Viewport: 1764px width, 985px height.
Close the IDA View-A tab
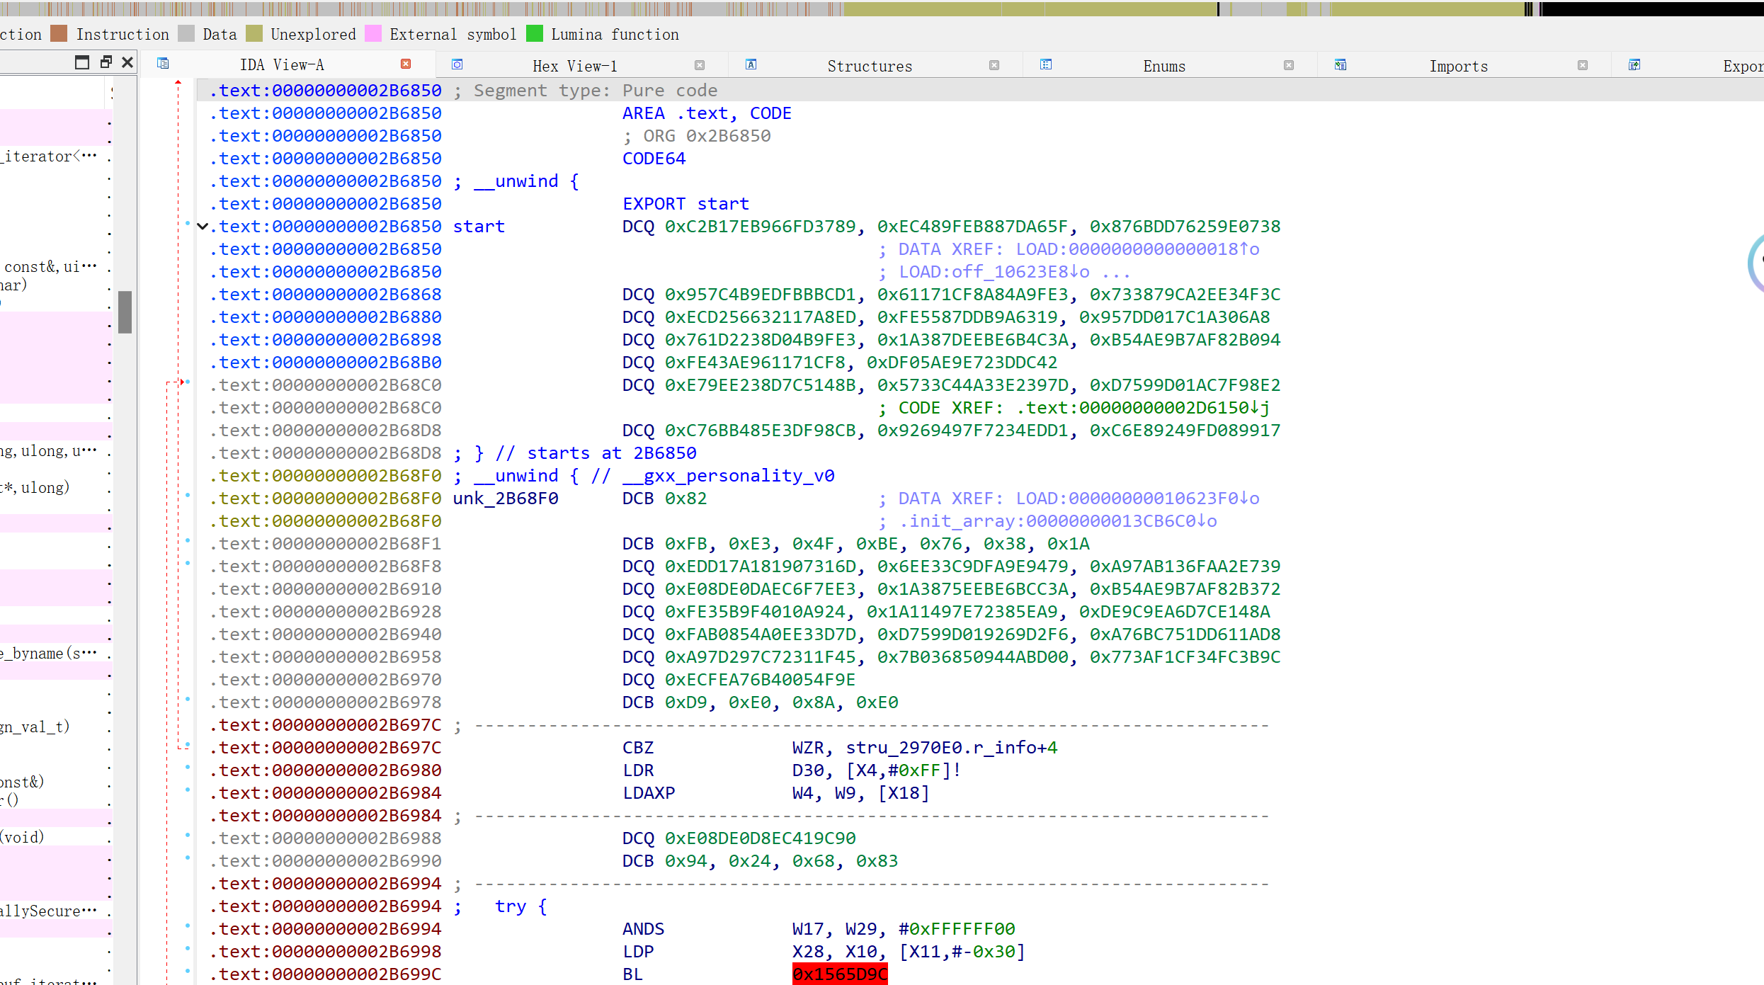pos(406,64)
